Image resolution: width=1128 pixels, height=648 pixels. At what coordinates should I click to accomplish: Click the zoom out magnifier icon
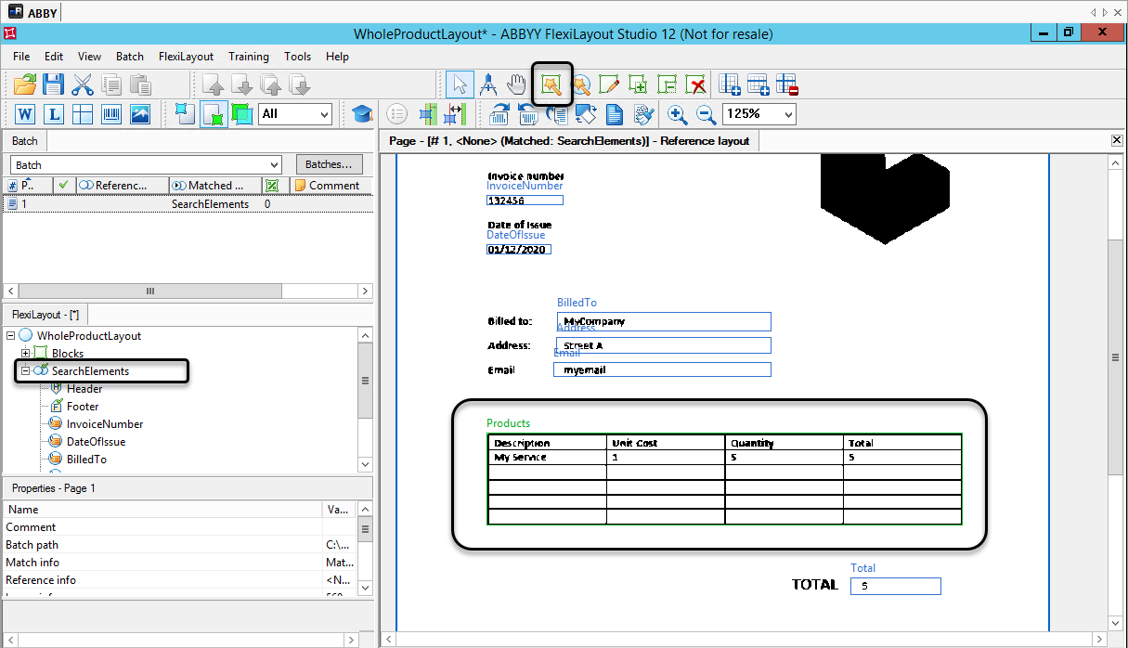(x=706, y=114)
